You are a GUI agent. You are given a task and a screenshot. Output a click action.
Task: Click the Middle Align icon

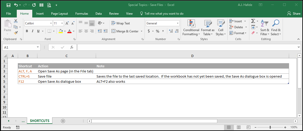(86, 23)
